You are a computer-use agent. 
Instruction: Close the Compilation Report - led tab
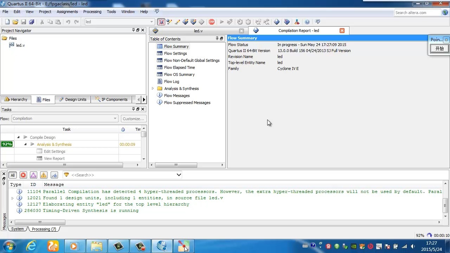click(x=342, y=31)
